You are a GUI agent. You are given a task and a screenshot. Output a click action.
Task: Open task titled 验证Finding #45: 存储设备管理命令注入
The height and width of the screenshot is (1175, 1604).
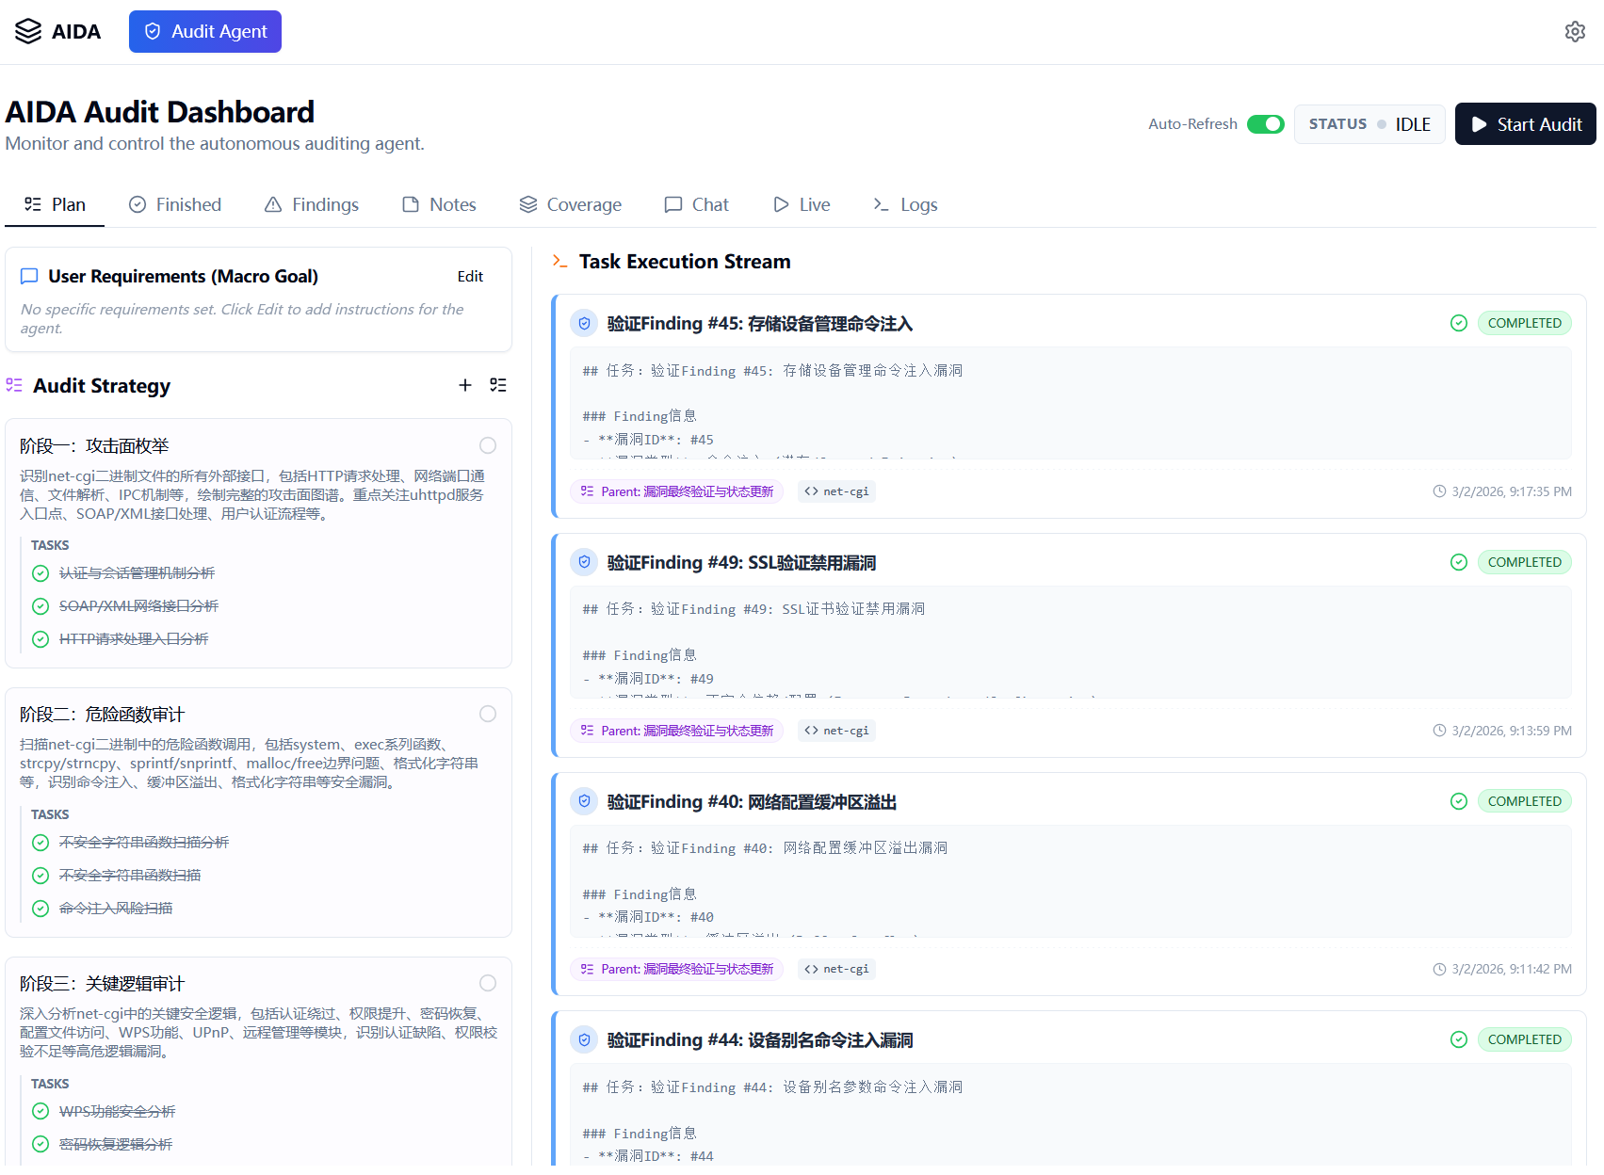pos(760,323)
